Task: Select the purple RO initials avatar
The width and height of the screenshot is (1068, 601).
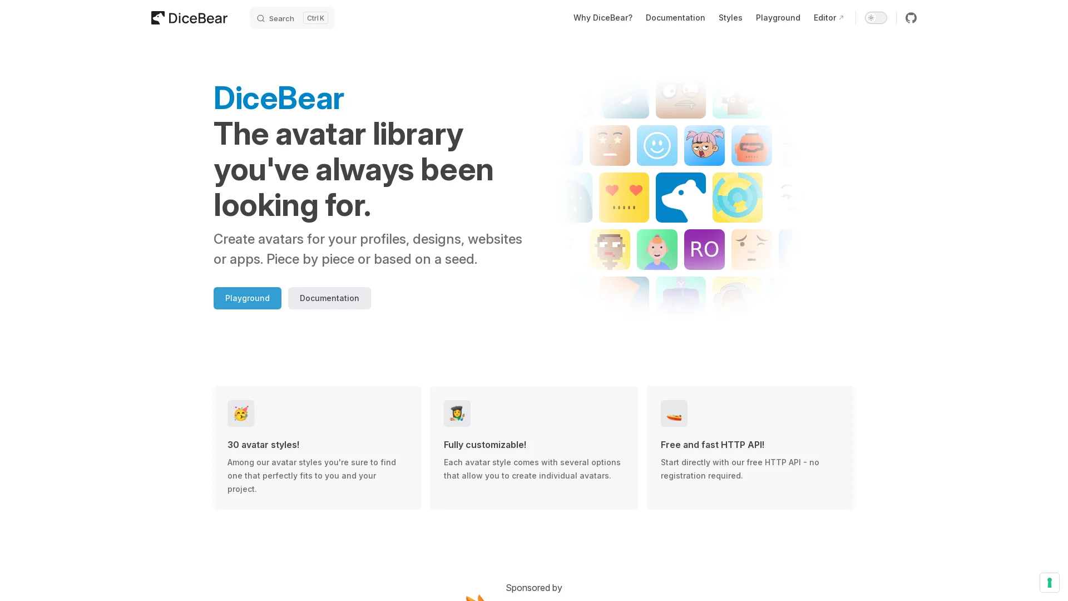Action: pos(704,249)
